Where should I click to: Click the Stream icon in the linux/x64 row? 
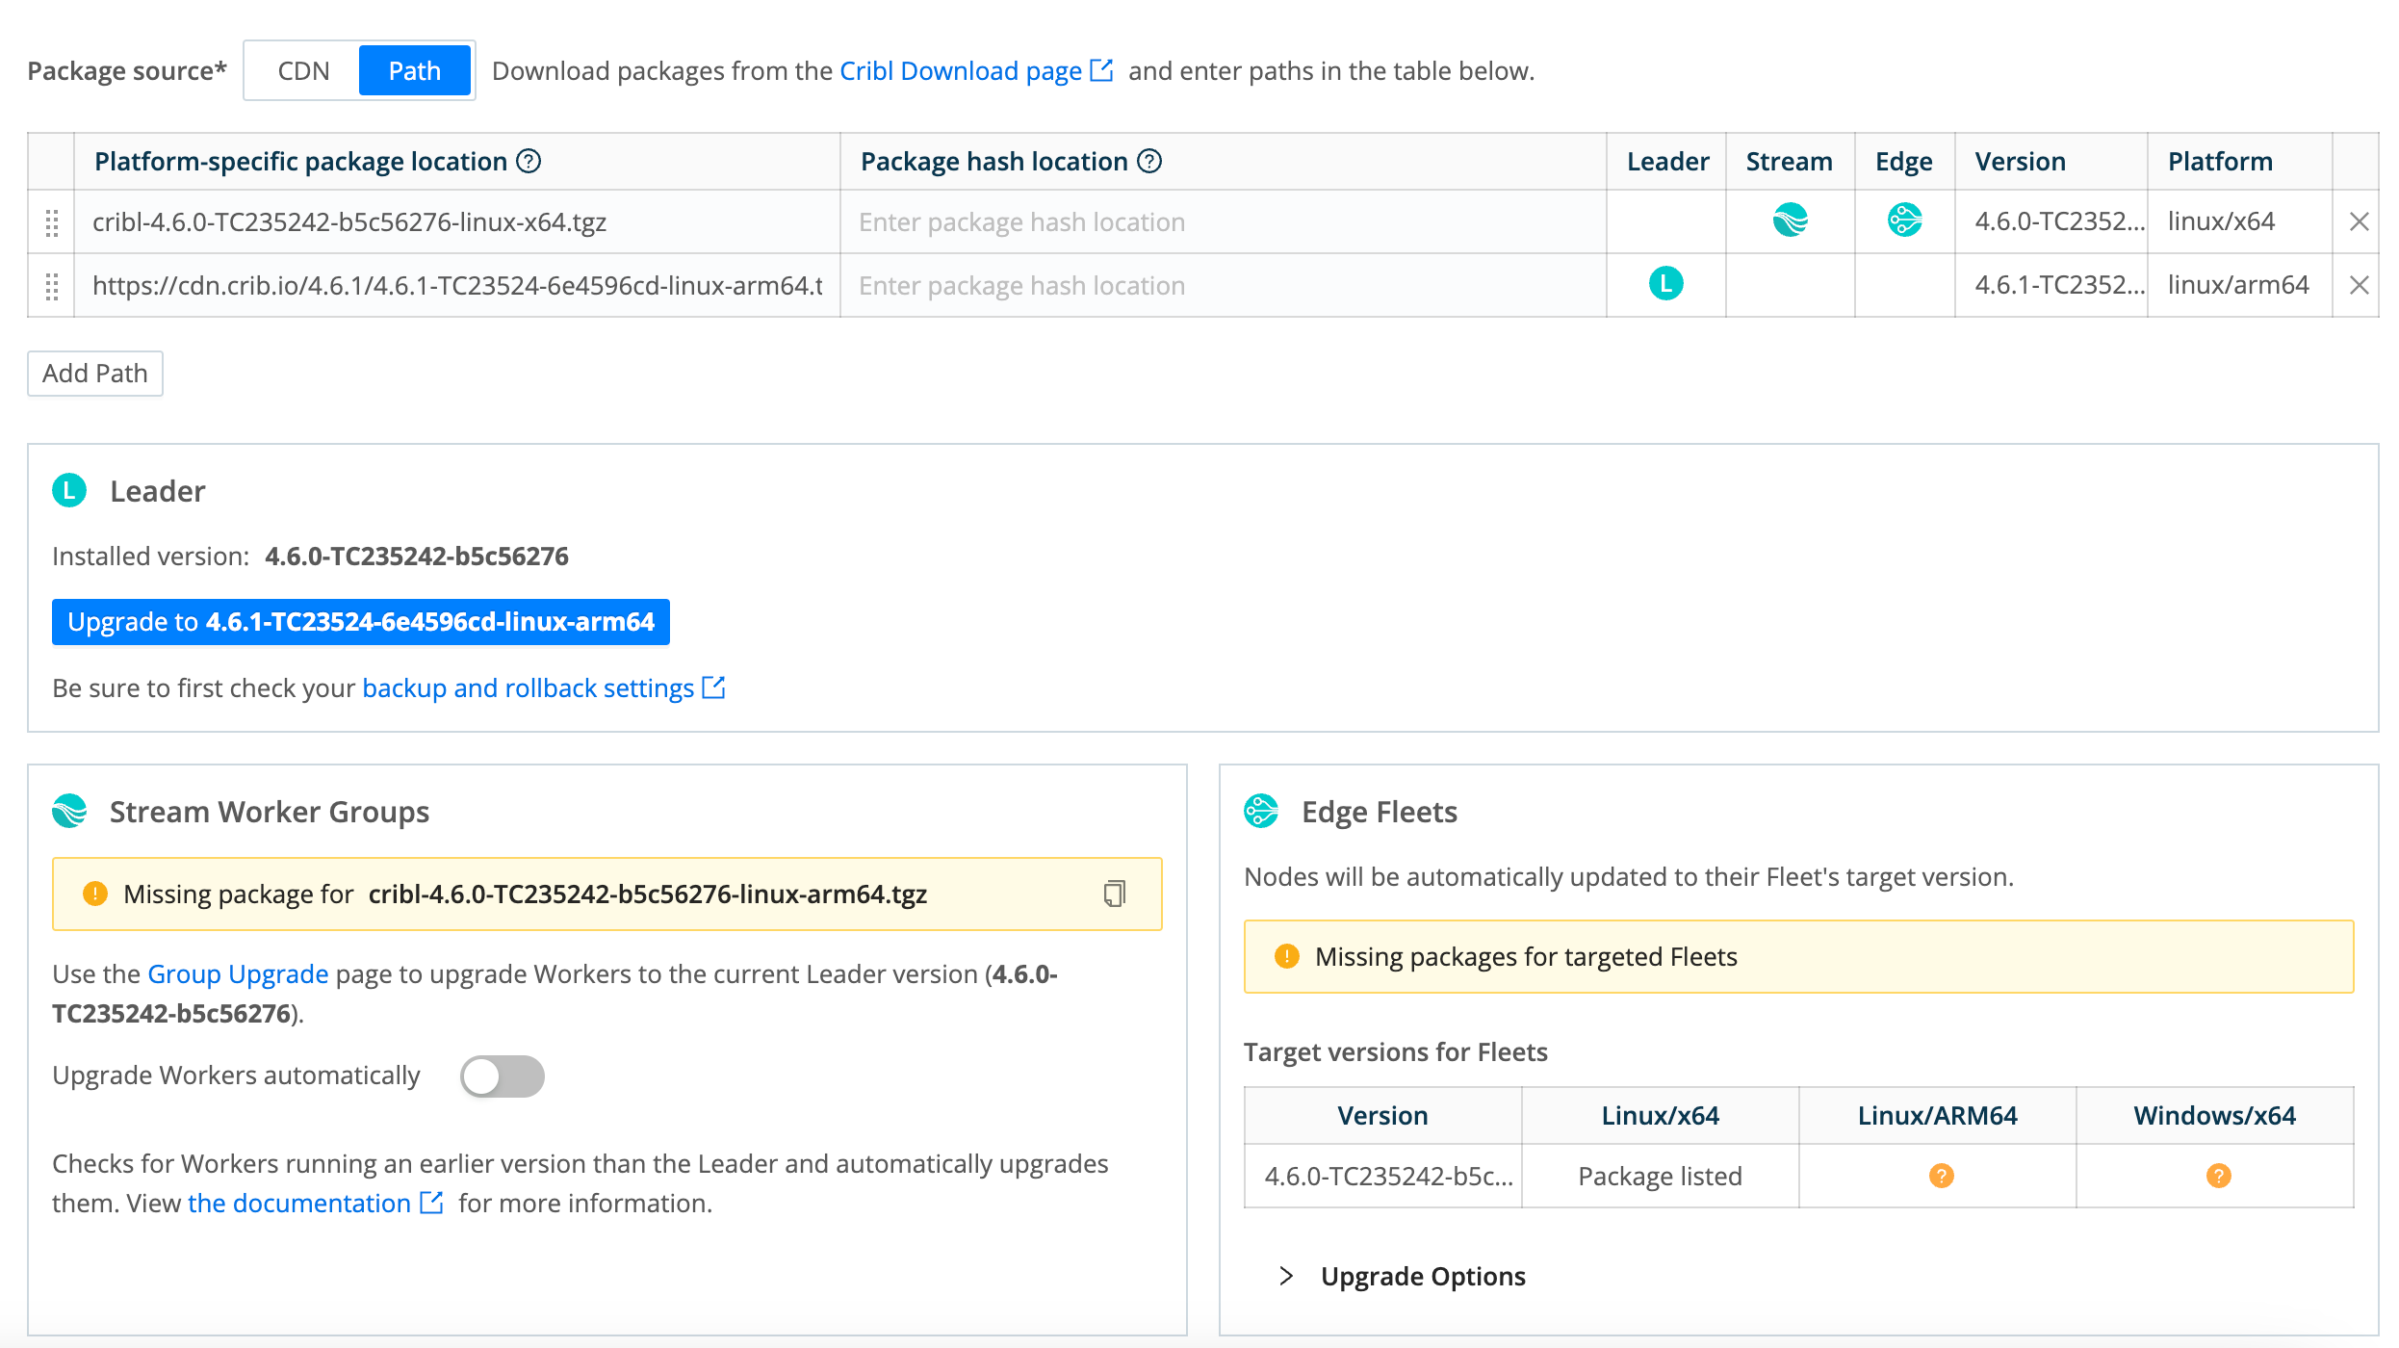click(1791, 220)
